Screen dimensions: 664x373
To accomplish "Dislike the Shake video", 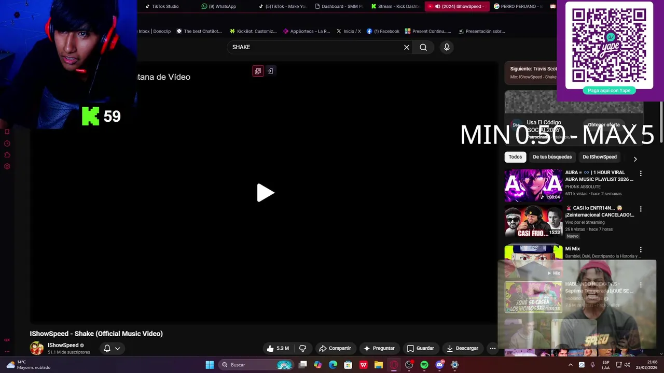I will click(x=303, y=348).
